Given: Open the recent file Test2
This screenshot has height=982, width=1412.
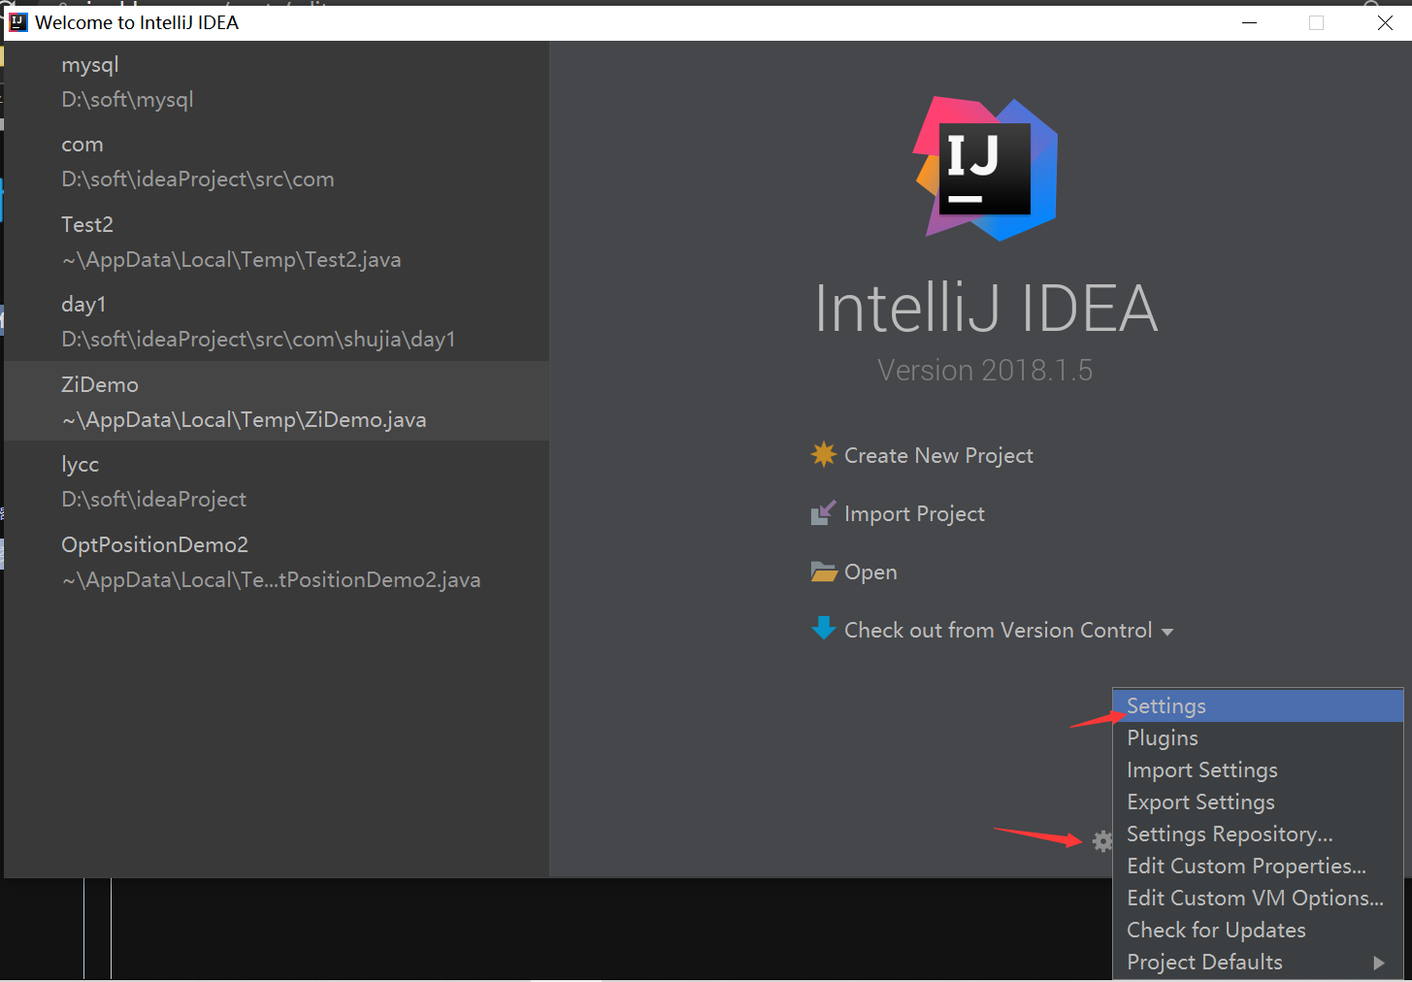Looking at the screenshot, I should (277, 242).
